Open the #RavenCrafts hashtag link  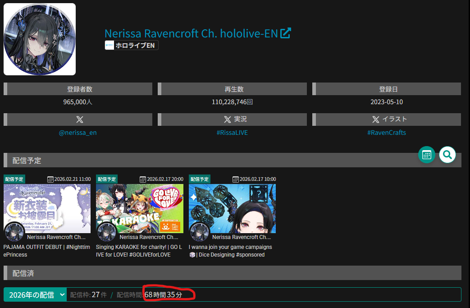click(387, 133)
